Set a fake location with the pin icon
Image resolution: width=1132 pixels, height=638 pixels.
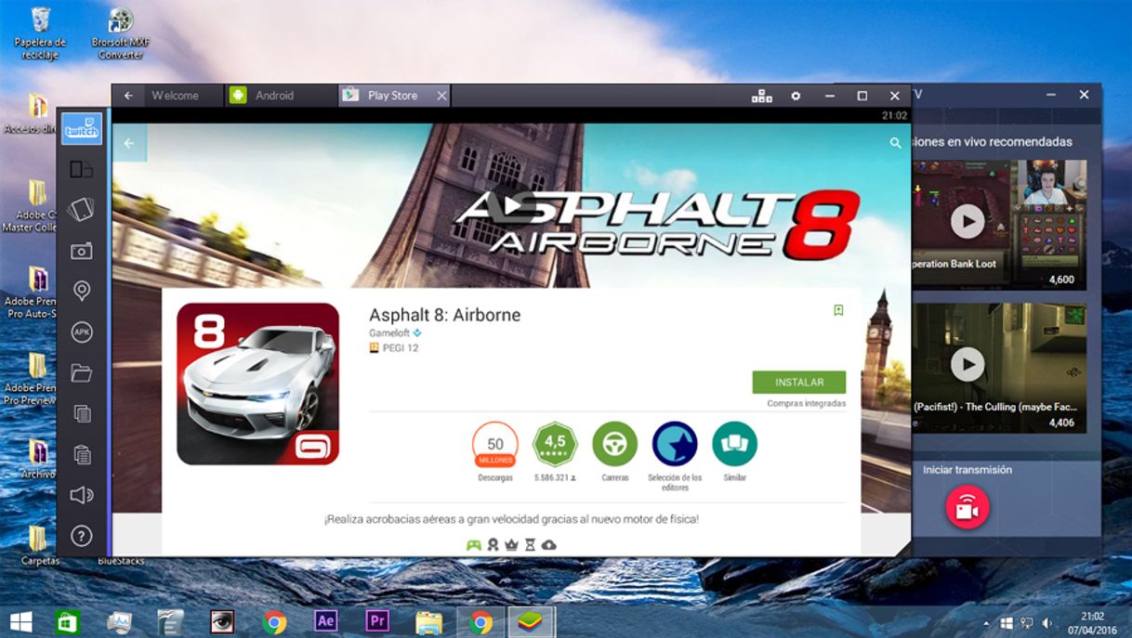(81, 291)
